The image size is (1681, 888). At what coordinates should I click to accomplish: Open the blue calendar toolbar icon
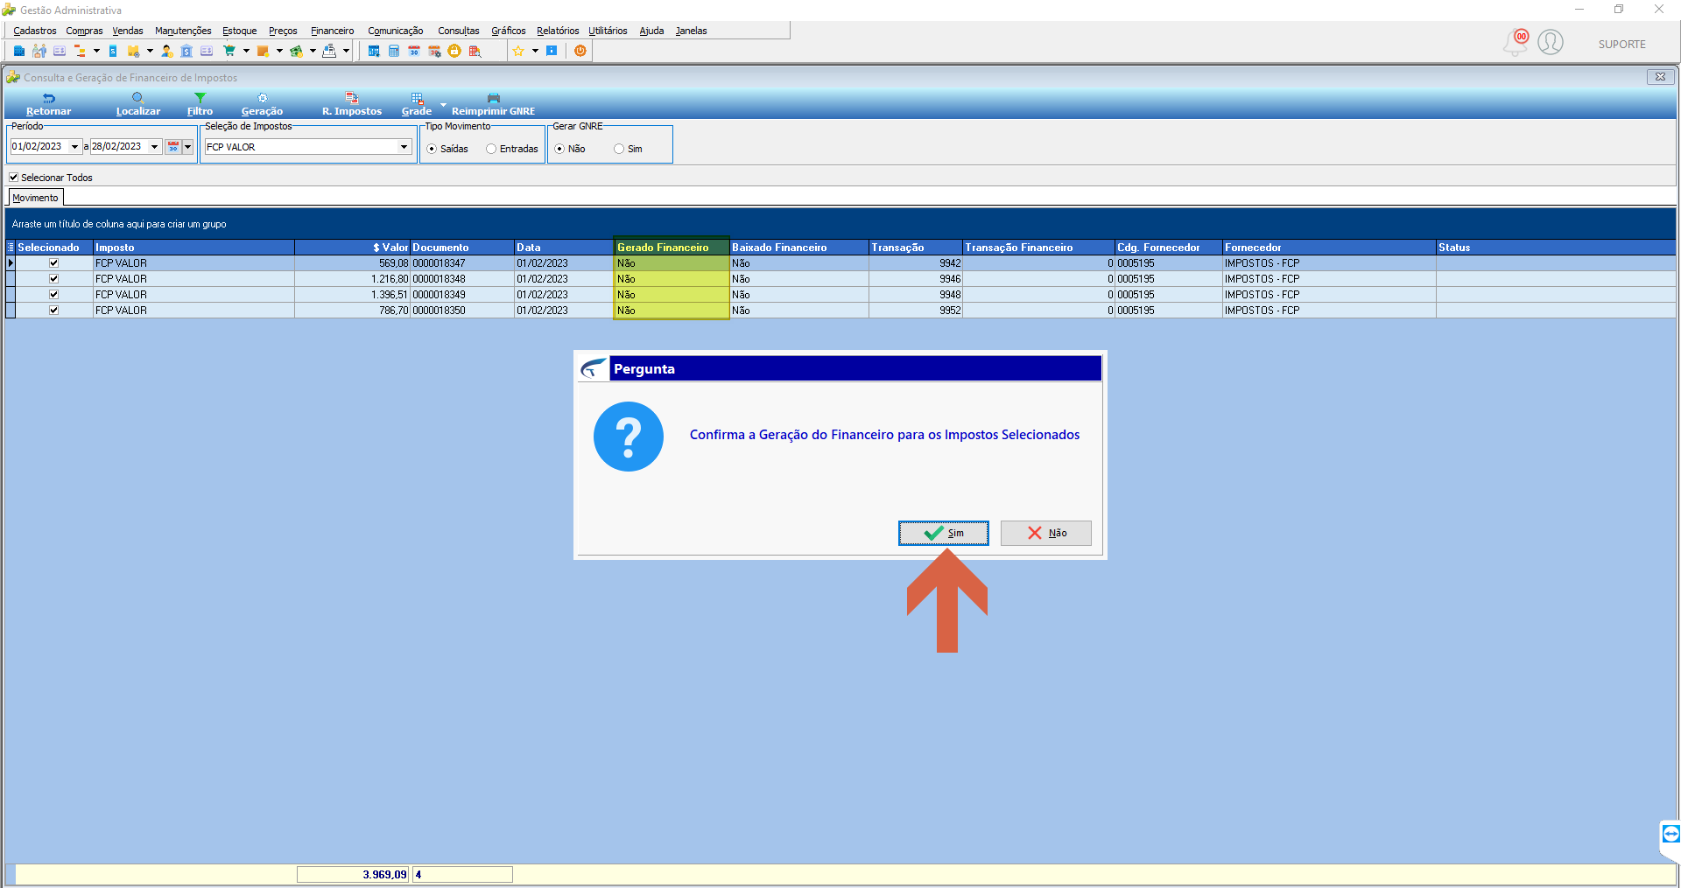[374, 52]
